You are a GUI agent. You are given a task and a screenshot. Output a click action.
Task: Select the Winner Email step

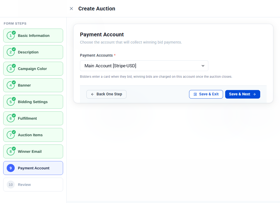[x=33, y=151]
